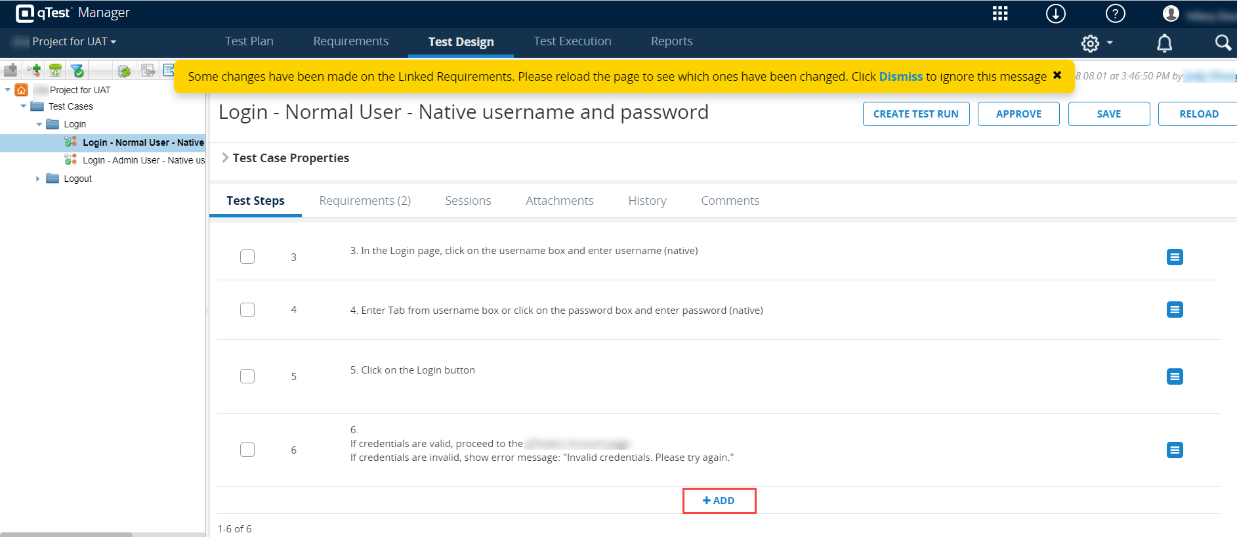Click the funnel filter icon in the tree toolbar
Screen dimensions: 1237x537
(77, 70)
